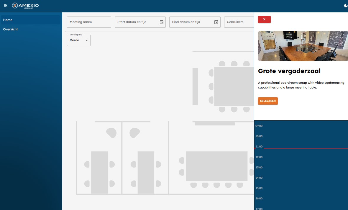Click the Amexio Group logo
The image size is (348, 210).
coord(25,6)
